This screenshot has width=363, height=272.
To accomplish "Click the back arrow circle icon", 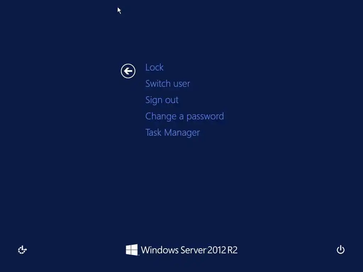I will point(128,71).
